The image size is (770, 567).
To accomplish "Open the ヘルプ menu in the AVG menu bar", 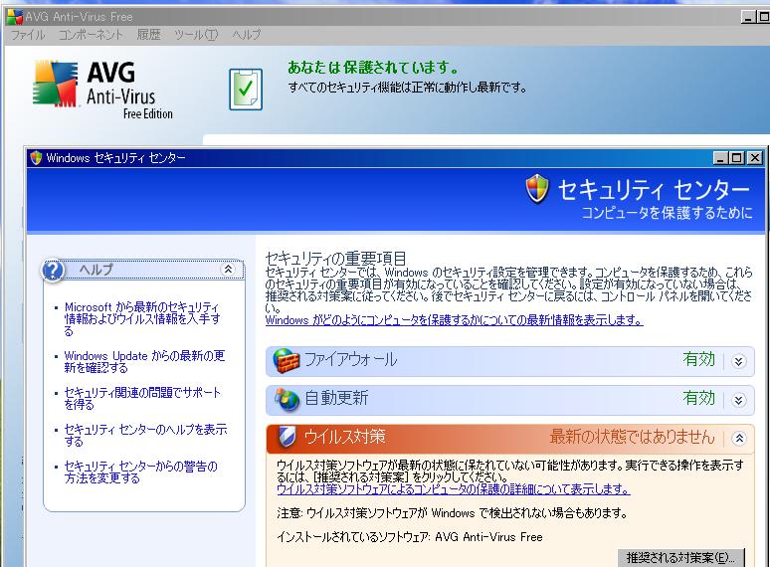I will pos(246,35).
